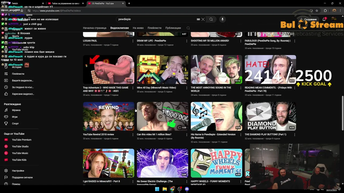344x193 pixels.
Task: Open the YouTube account avatar menu
Action: tap(334, 19)
